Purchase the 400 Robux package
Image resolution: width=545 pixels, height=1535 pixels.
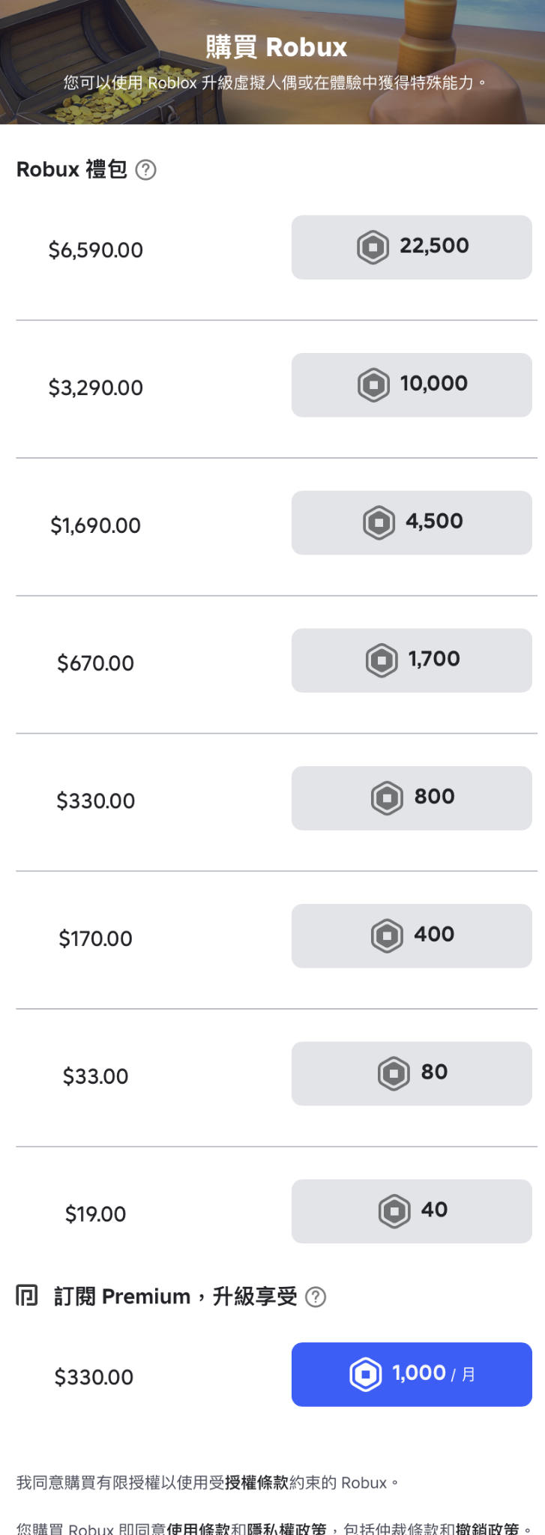[x=412, y=935]
